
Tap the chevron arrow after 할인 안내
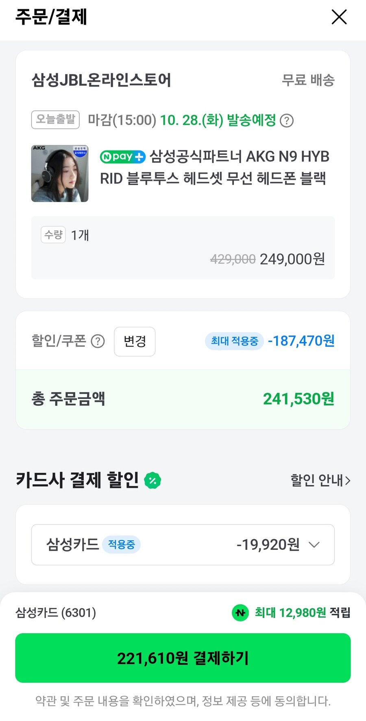[347, 481]
